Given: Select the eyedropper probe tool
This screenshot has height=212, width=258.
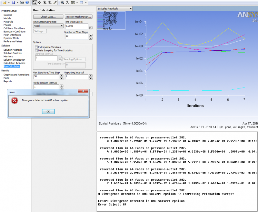Looking at the screenshot, I should [x=55, y=3].
